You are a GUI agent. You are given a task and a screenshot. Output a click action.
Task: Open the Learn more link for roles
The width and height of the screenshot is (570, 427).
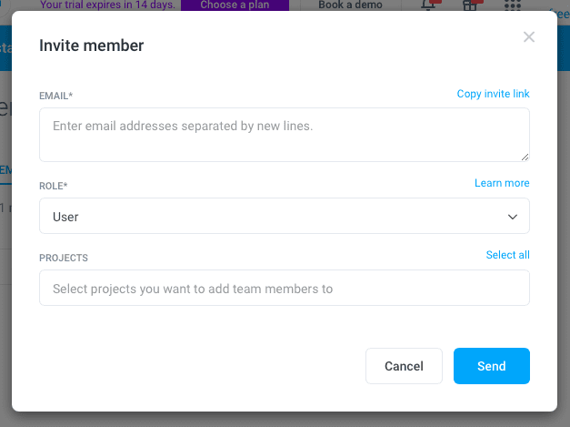[502, 183]
